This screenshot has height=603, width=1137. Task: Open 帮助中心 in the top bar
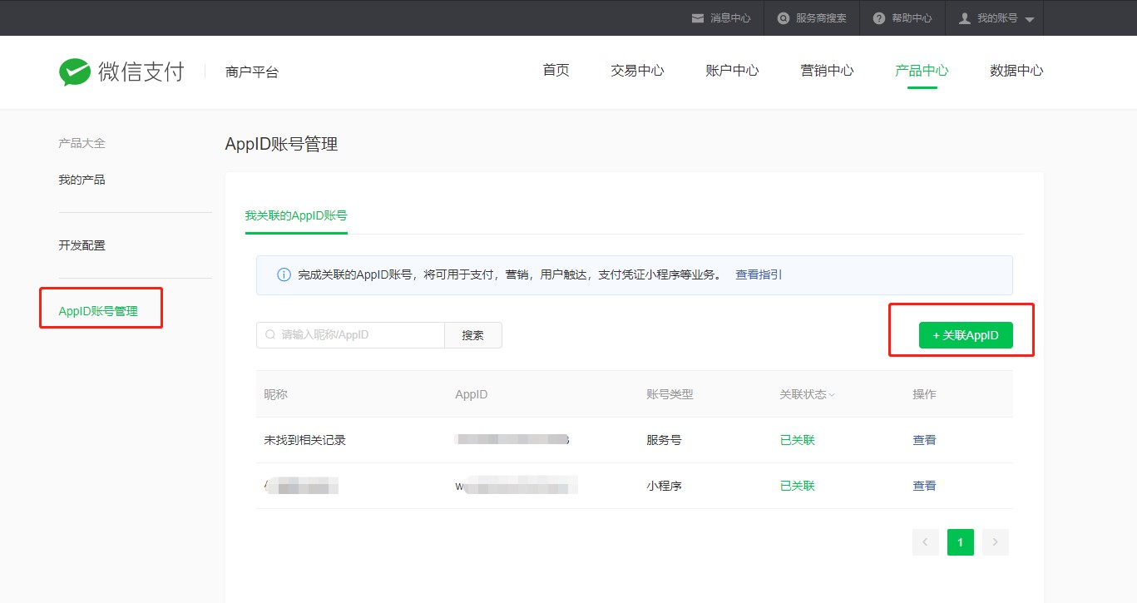coord(912,18)
